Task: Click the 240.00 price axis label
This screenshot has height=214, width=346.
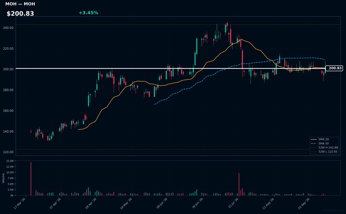Action: (8, 28)
